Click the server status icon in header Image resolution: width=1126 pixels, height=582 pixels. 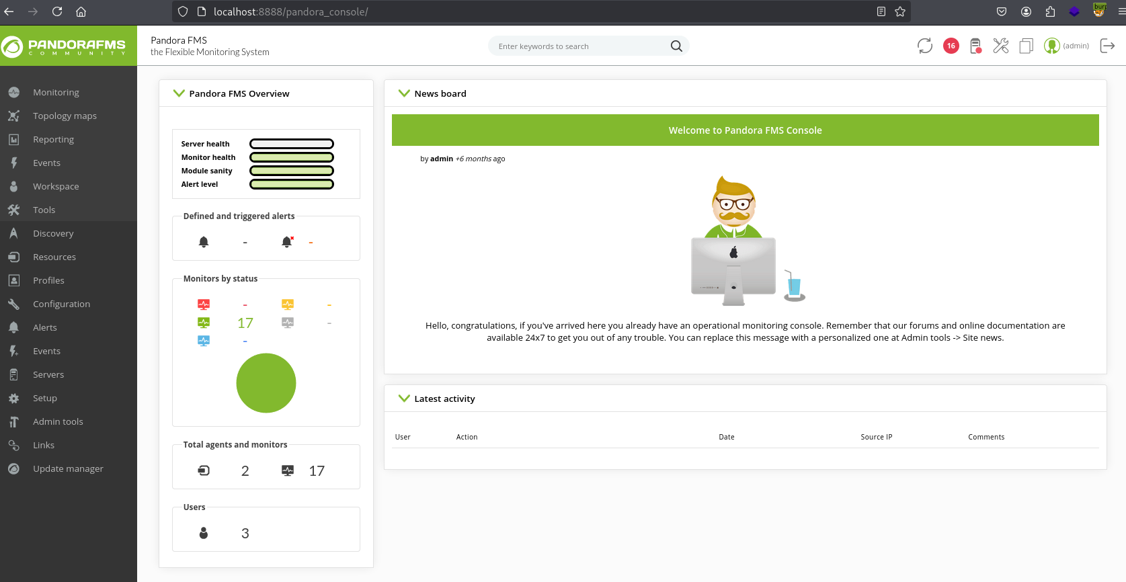tap(975, 46)
